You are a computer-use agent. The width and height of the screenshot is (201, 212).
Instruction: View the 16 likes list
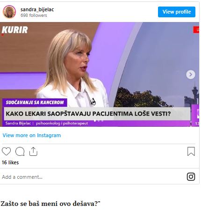(x=10, y=162)
